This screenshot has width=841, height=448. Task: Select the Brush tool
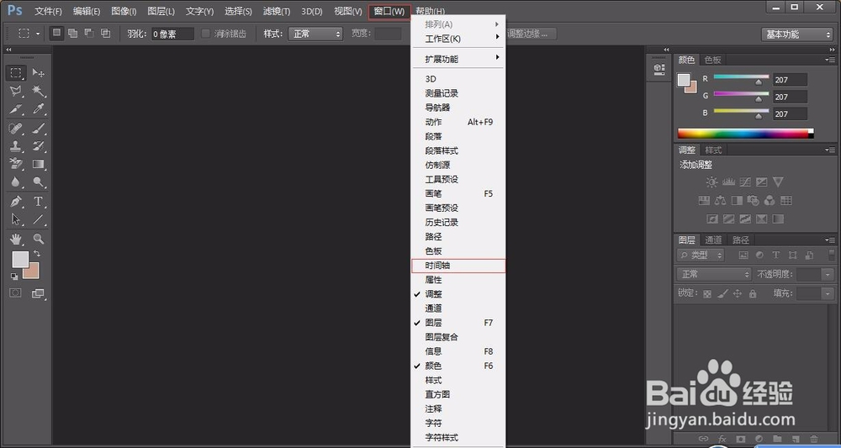click(38, 129)
